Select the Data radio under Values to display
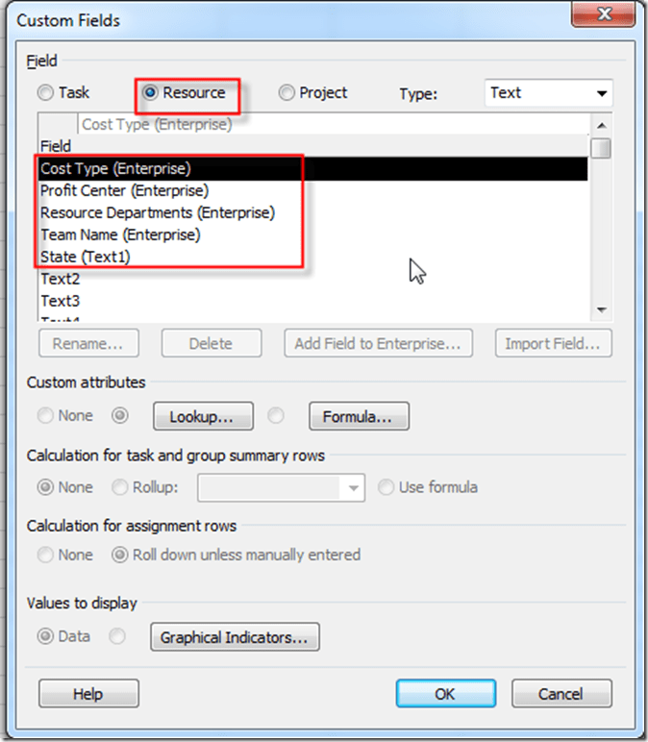Image resolution: width=648 pixels, height=742 pixels. point(46,636)
